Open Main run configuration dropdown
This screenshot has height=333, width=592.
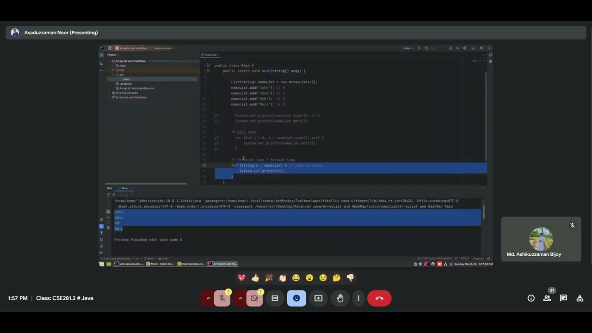[408, 48]
